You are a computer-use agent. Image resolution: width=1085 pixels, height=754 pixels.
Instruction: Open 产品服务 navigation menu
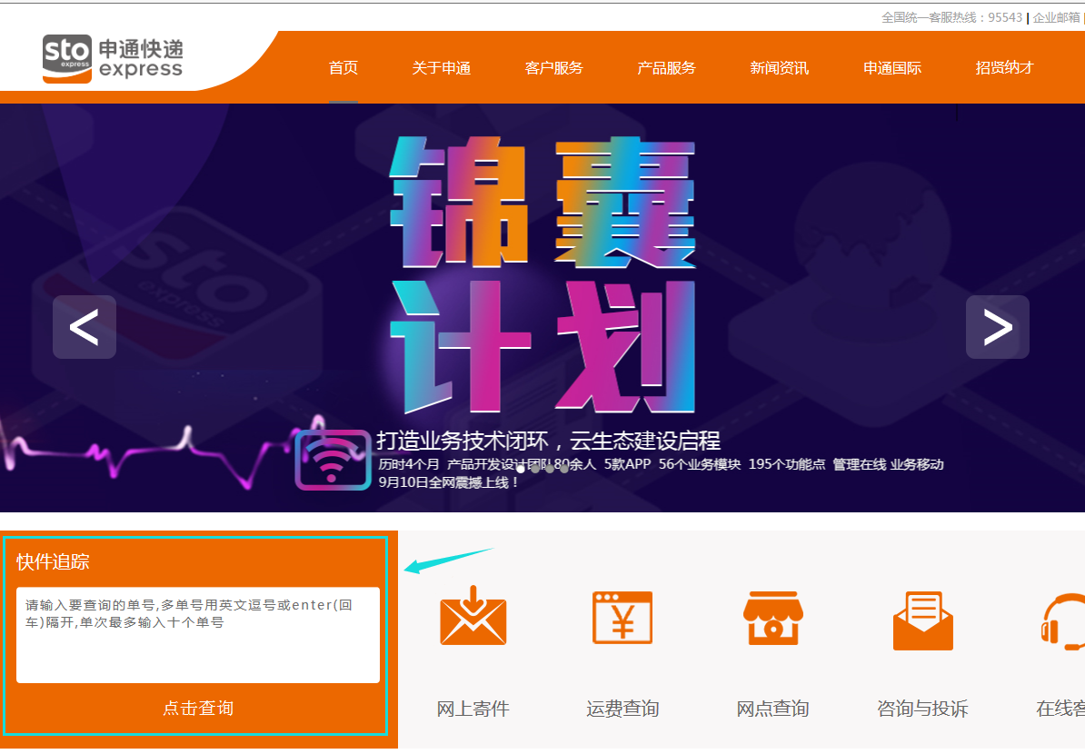pyautogui.click(x=666, y=67)
